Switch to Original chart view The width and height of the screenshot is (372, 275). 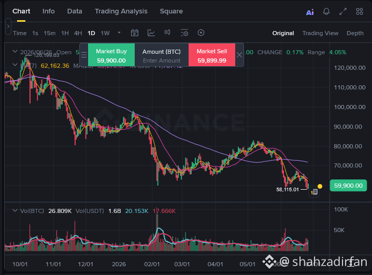(x=283, y=33)
